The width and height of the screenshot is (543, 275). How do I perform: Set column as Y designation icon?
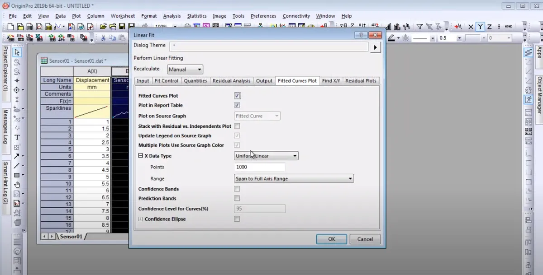[481, 27]
